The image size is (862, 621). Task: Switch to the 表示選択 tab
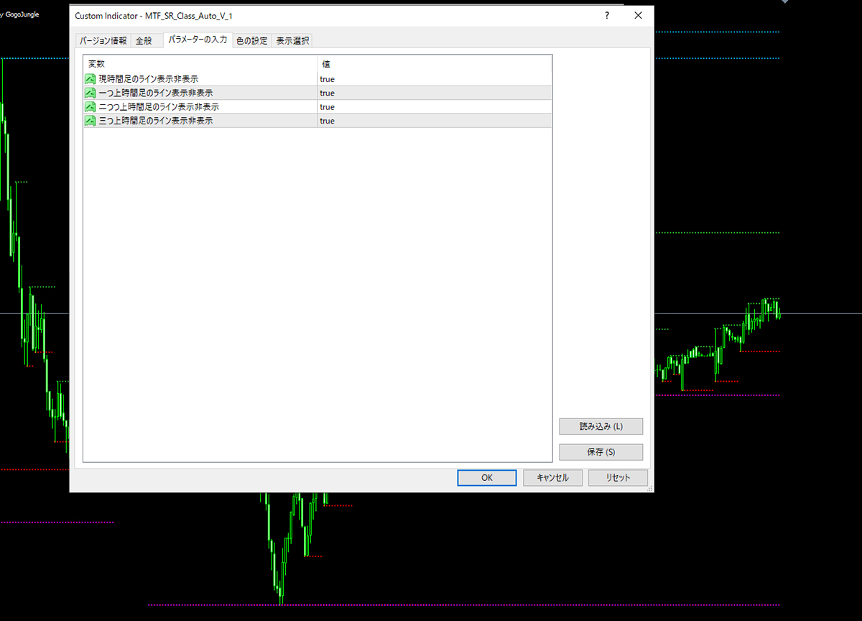click(292, 41)
